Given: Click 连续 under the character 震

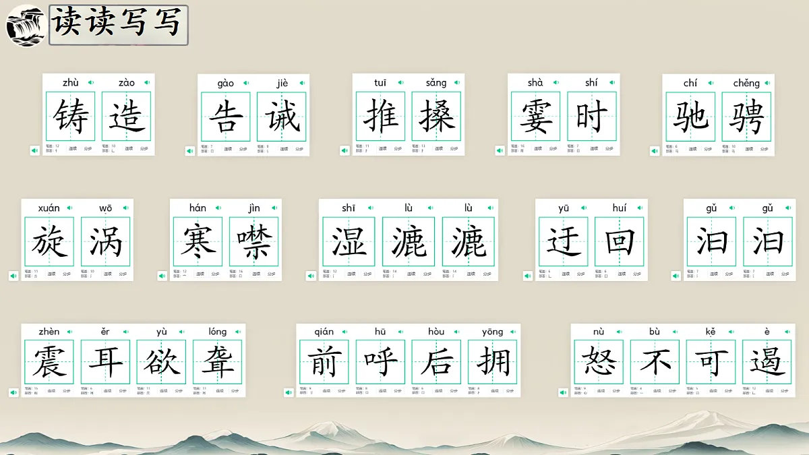Looking at the screenshot, I should coord(51,390).
